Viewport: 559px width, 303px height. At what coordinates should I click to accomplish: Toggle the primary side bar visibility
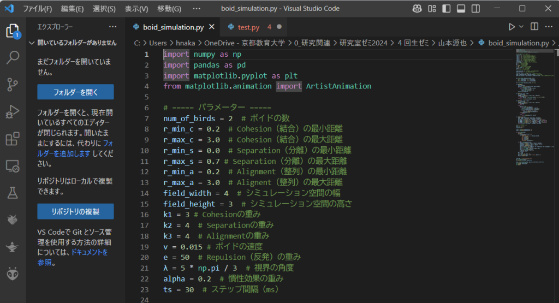pos(447,9)
